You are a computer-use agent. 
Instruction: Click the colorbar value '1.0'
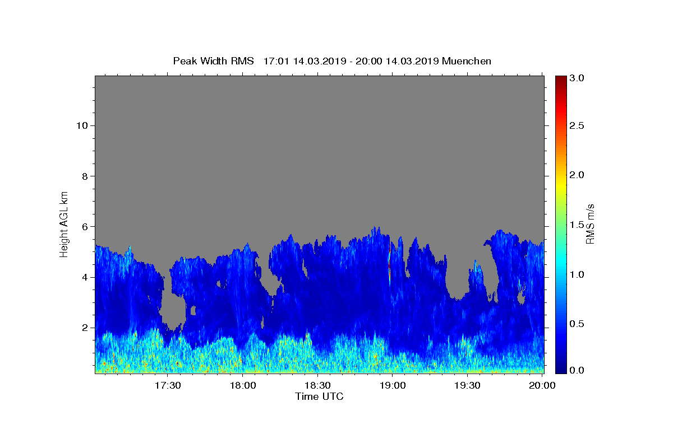pos(577,274)
